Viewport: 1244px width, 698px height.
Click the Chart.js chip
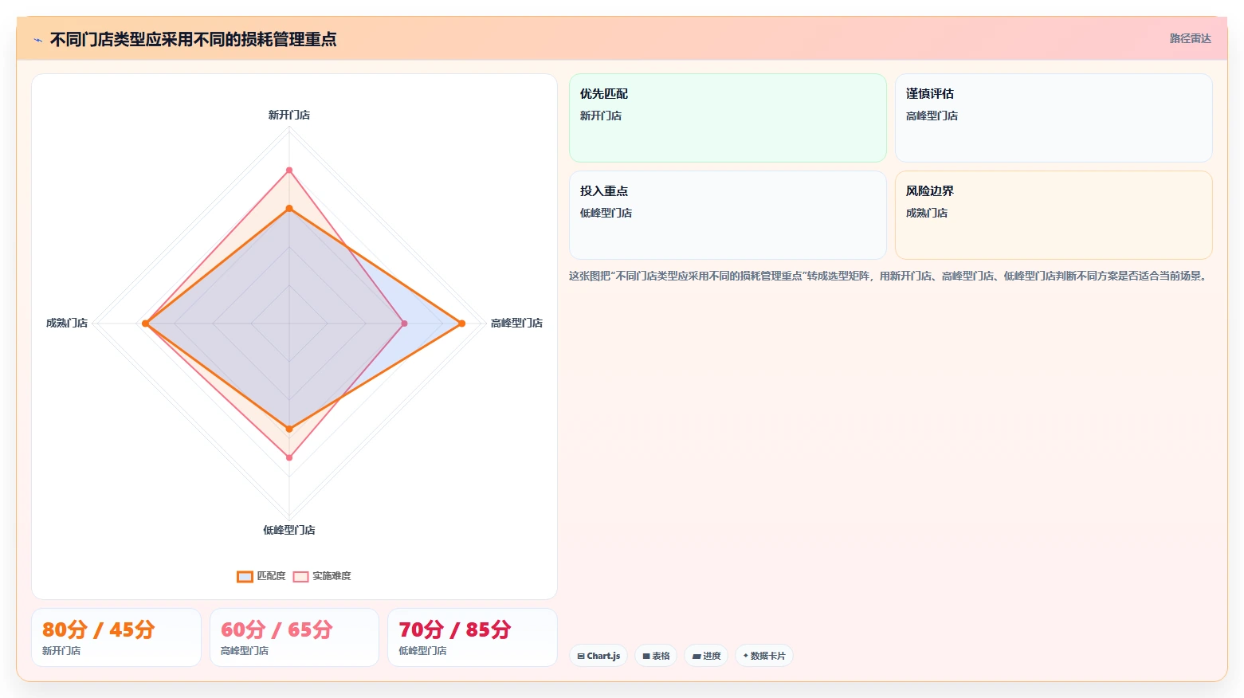(x=598, y=656)
